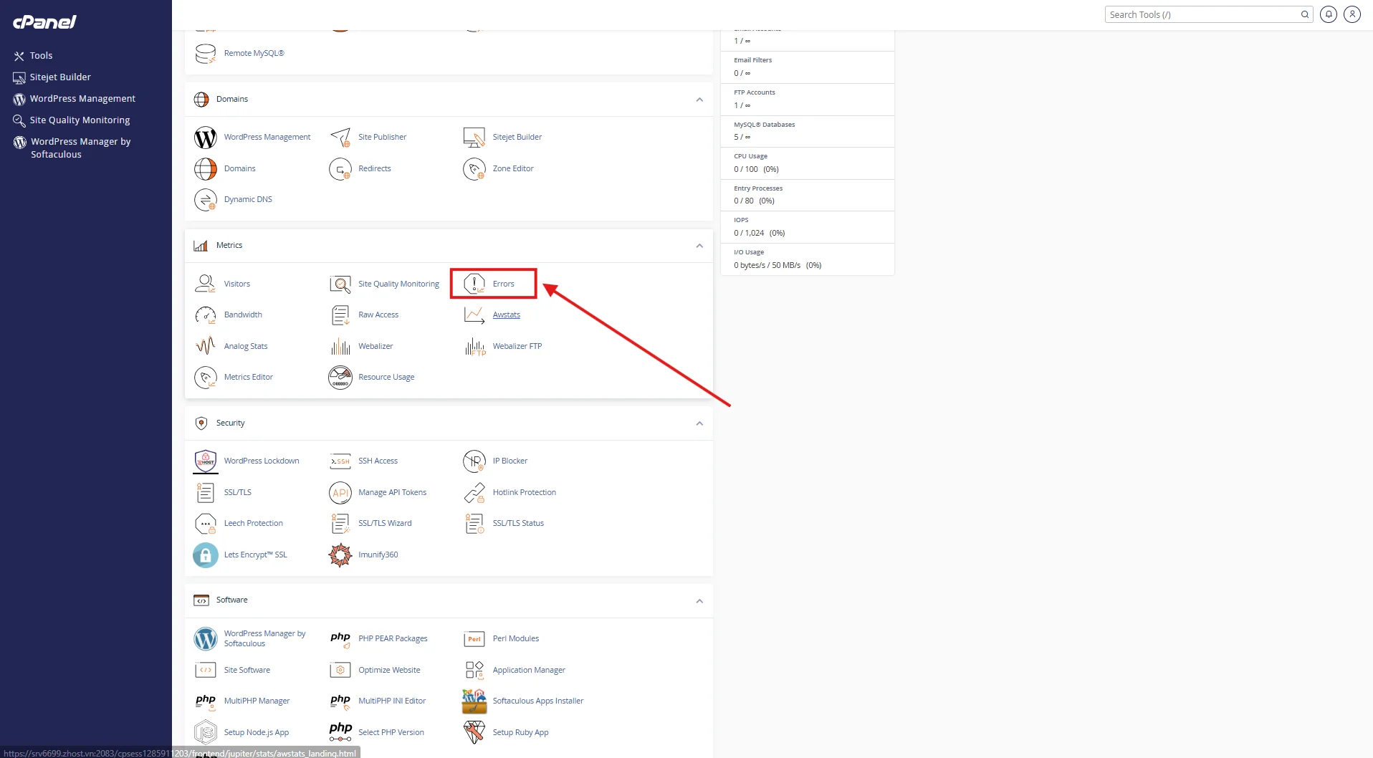The width and height of the screenshot is (1373, 758).
Task: Select the MySQL Databases count
Action: [x=742, y=137]
